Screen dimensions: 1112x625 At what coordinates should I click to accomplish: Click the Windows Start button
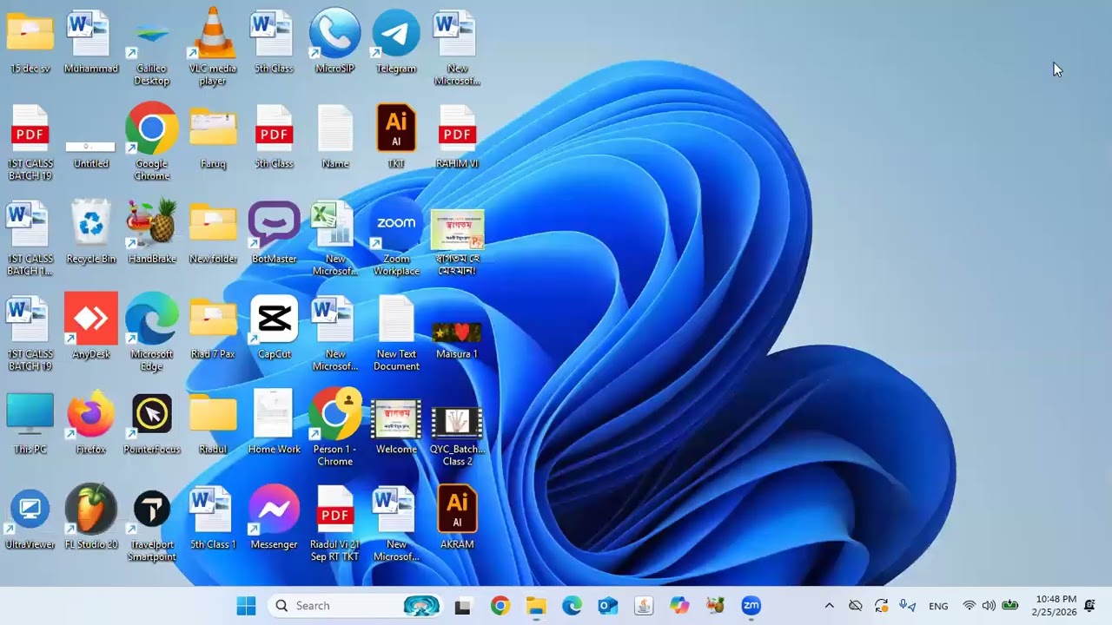point(246,606)
